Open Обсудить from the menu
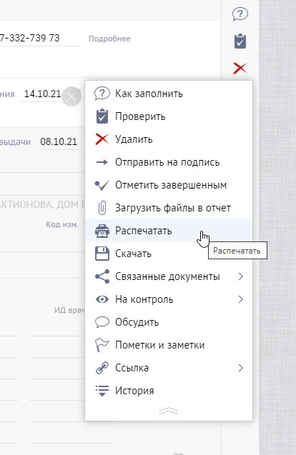Viewport: 296px width, 455px height. click(169, 322)
